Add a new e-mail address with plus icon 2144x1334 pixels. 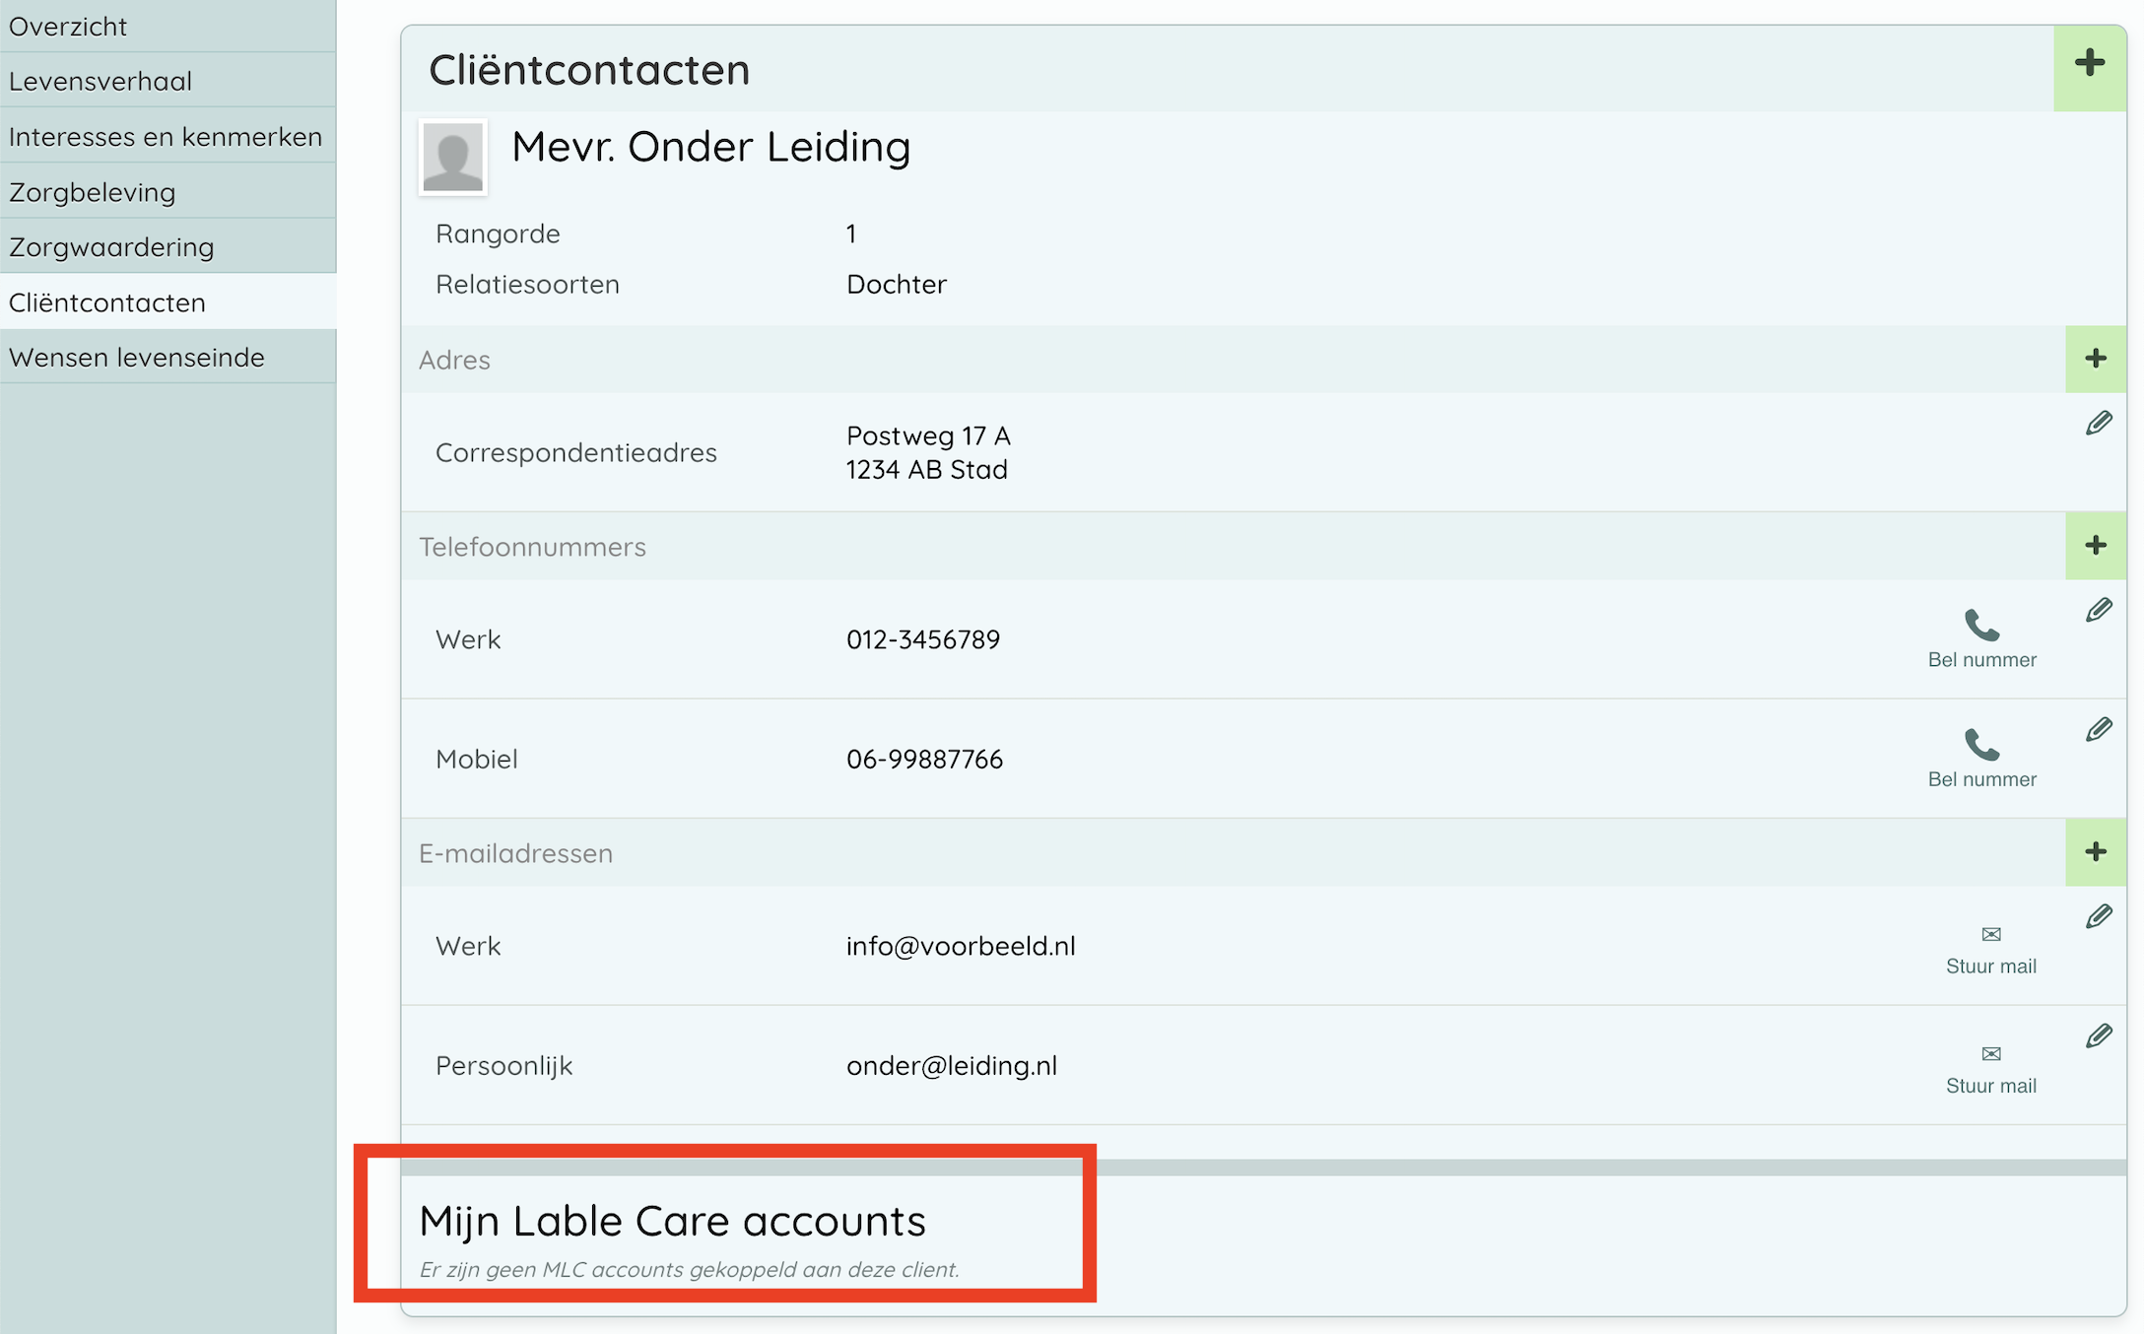click(x=2096, y=852)
